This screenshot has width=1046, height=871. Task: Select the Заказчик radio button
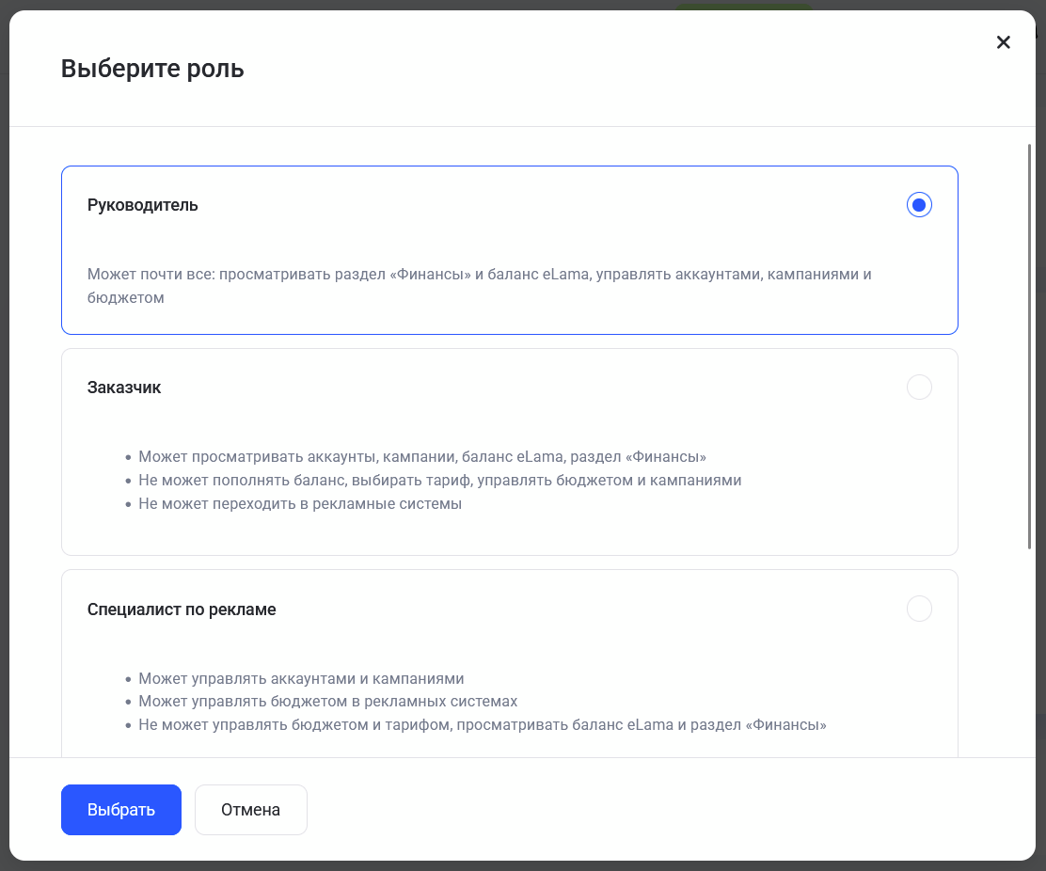[x=919, y=387]
